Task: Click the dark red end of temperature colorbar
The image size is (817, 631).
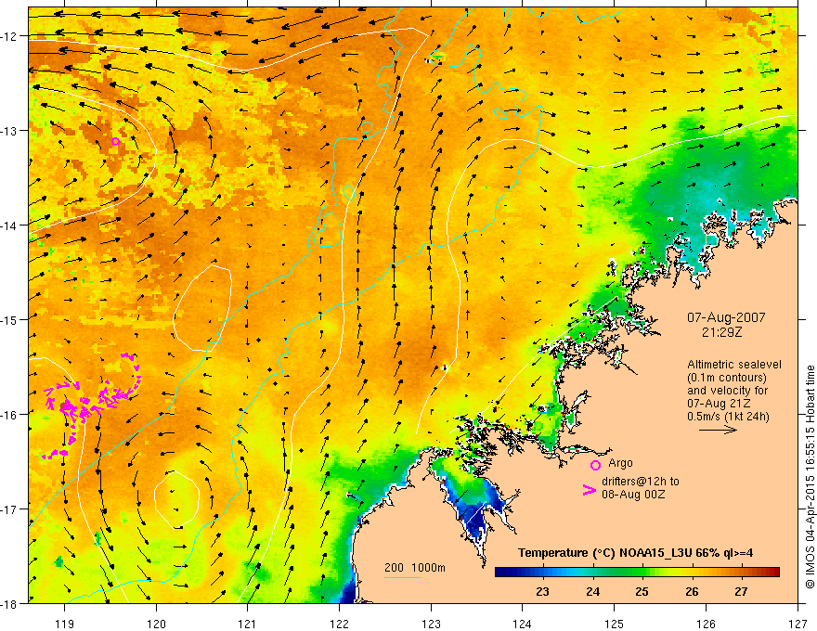Action: tap(773, 572)
